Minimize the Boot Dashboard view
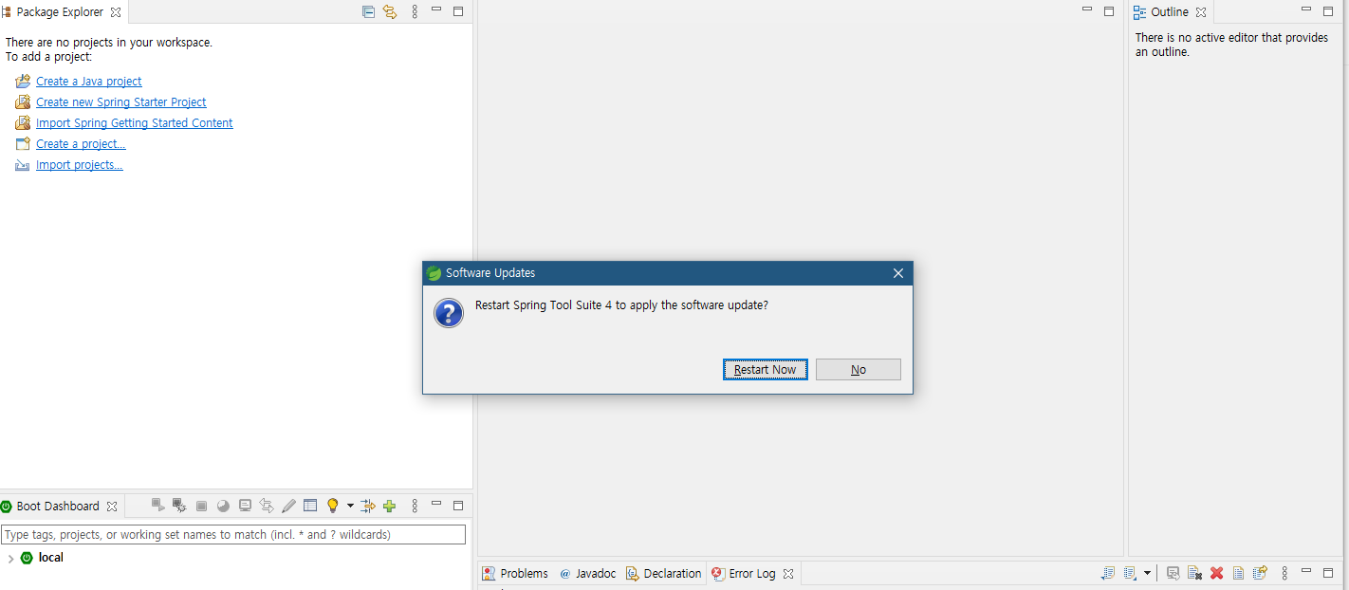1349x590 pixels. (x=436, y=504)
